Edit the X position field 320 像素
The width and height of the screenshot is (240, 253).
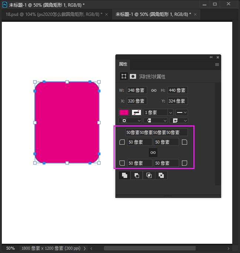click(137, 101)
